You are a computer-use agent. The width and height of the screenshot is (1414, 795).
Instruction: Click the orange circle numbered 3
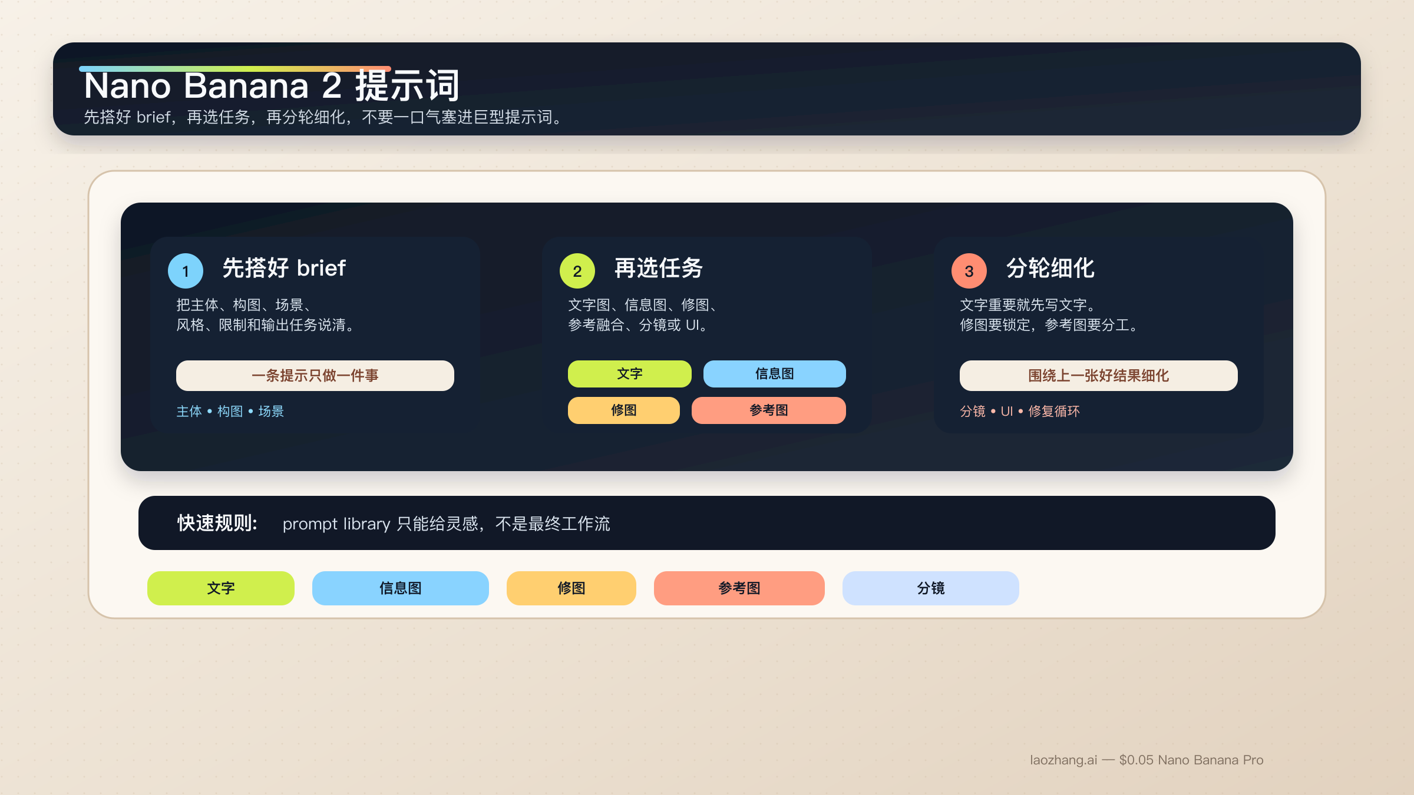tap(969, 271)
